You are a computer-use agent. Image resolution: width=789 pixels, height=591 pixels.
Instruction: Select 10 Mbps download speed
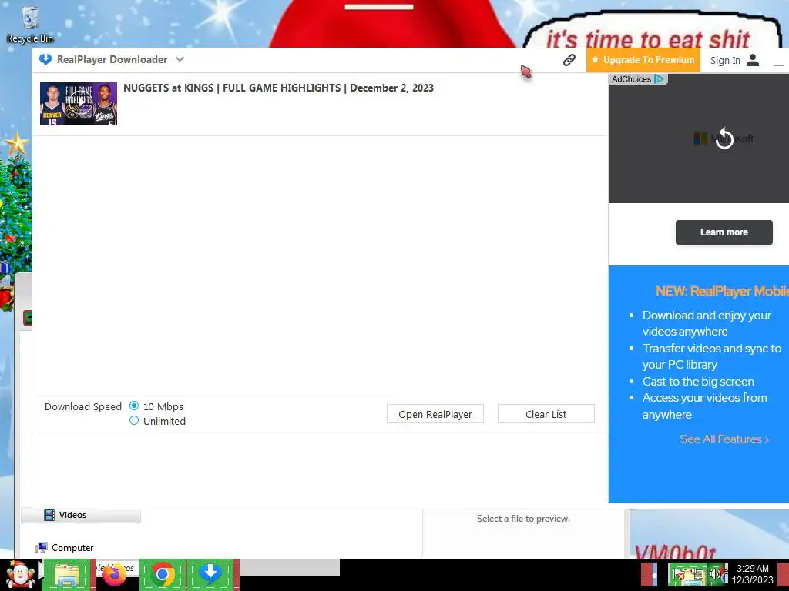pyautogui.click(x=134, y=406)
